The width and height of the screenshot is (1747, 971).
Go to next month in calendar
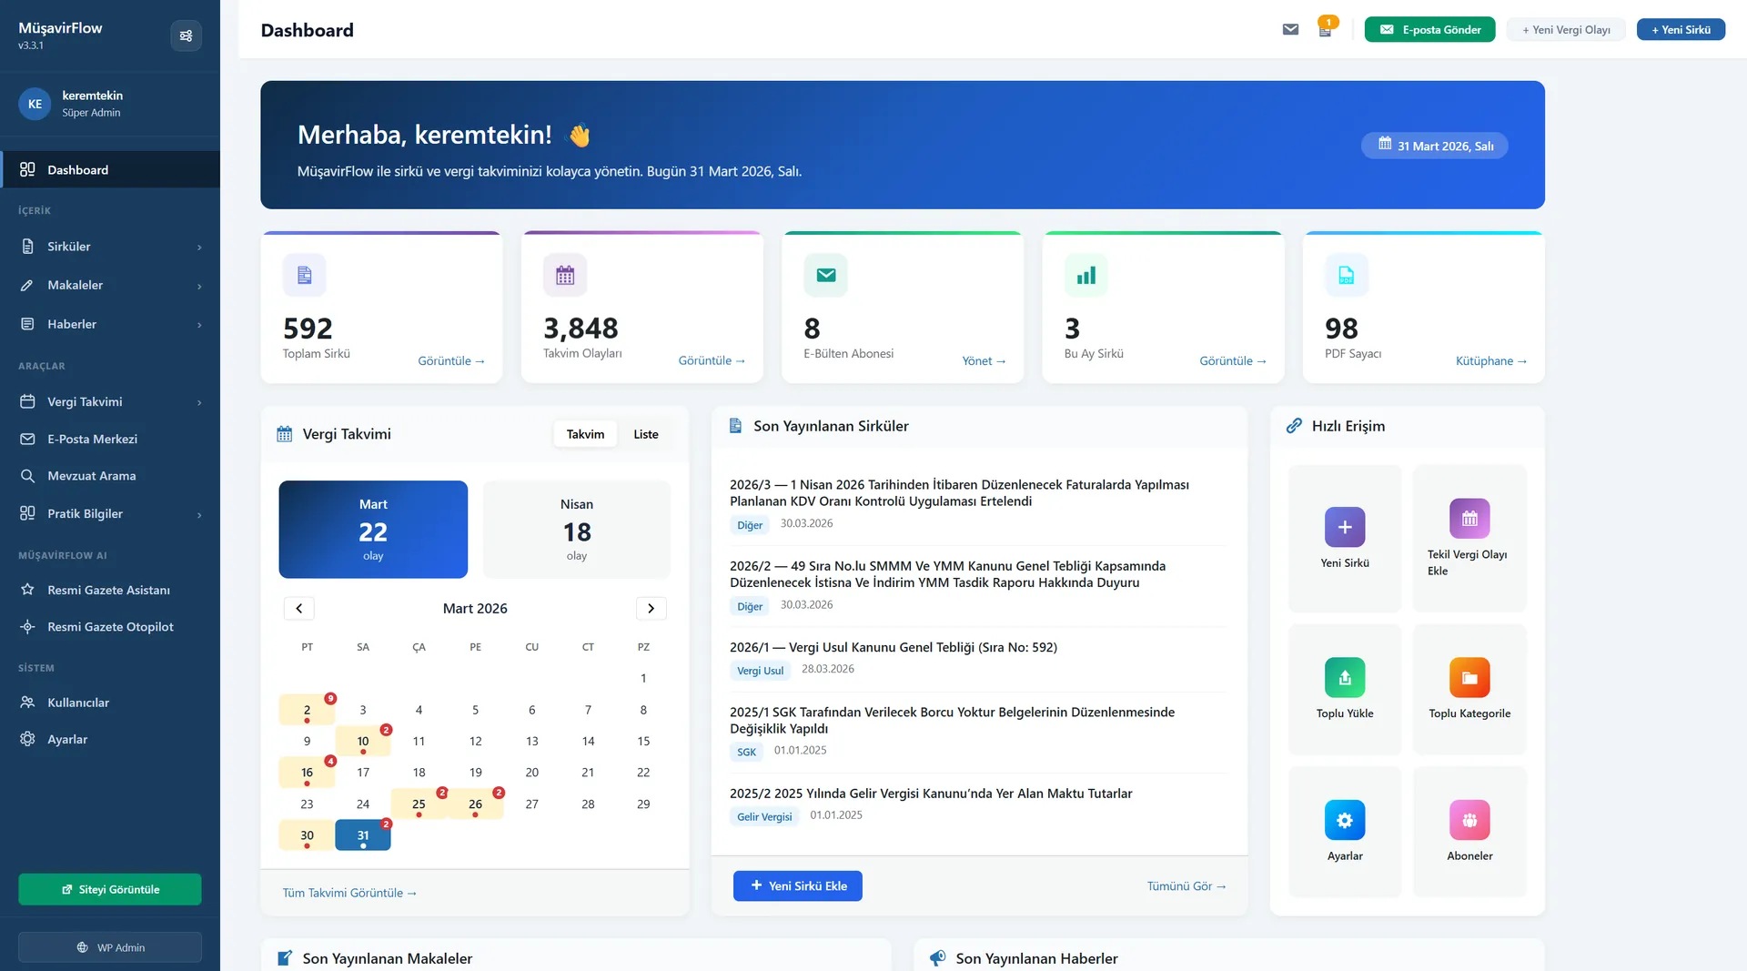[651, 608]
